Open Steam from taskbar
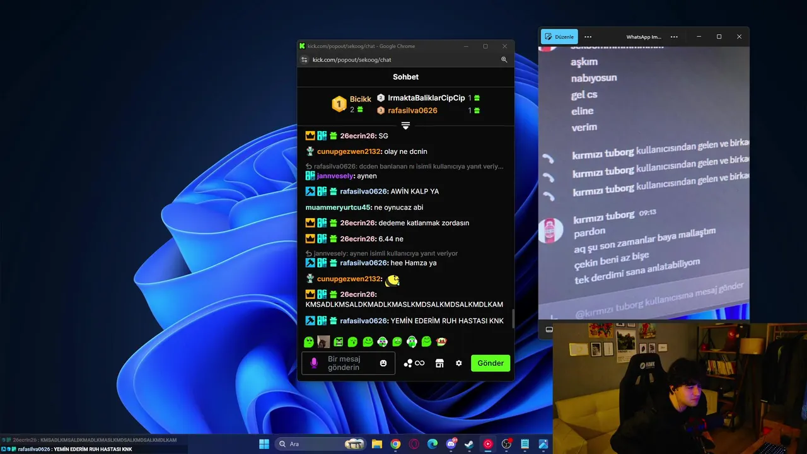This screenshot has width=807, height=454. 469,444
